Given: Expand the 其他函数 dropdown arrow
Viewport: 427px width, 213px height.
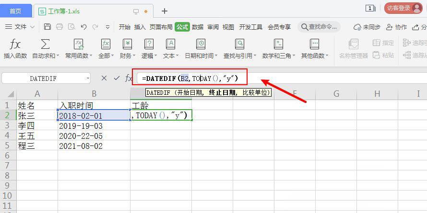Looking at the screenshot, I should point(327,56).
